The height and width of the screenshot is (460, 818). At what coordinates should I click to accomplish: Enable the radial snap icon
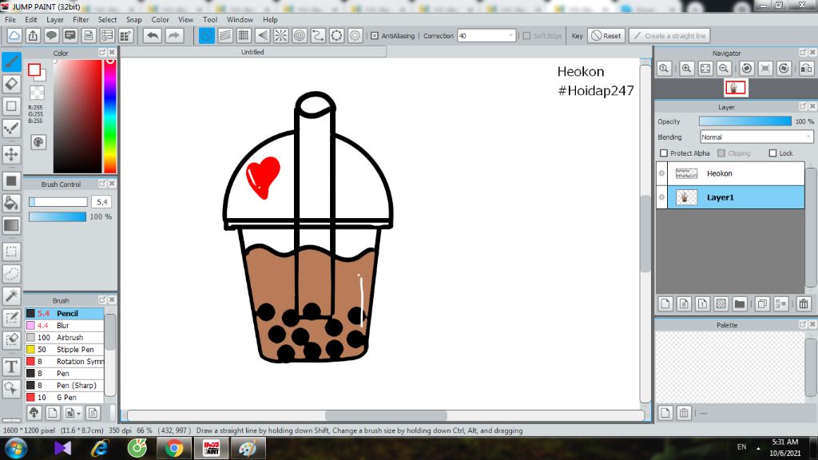pos(280,35)
